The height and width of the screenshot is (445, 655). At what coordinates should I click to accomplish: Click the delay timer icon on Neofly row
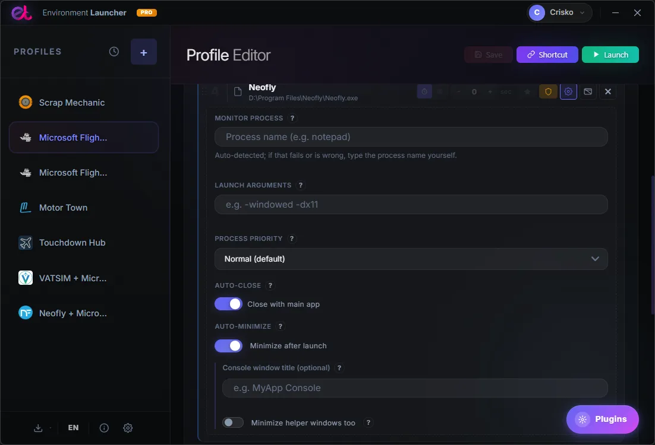424,91
